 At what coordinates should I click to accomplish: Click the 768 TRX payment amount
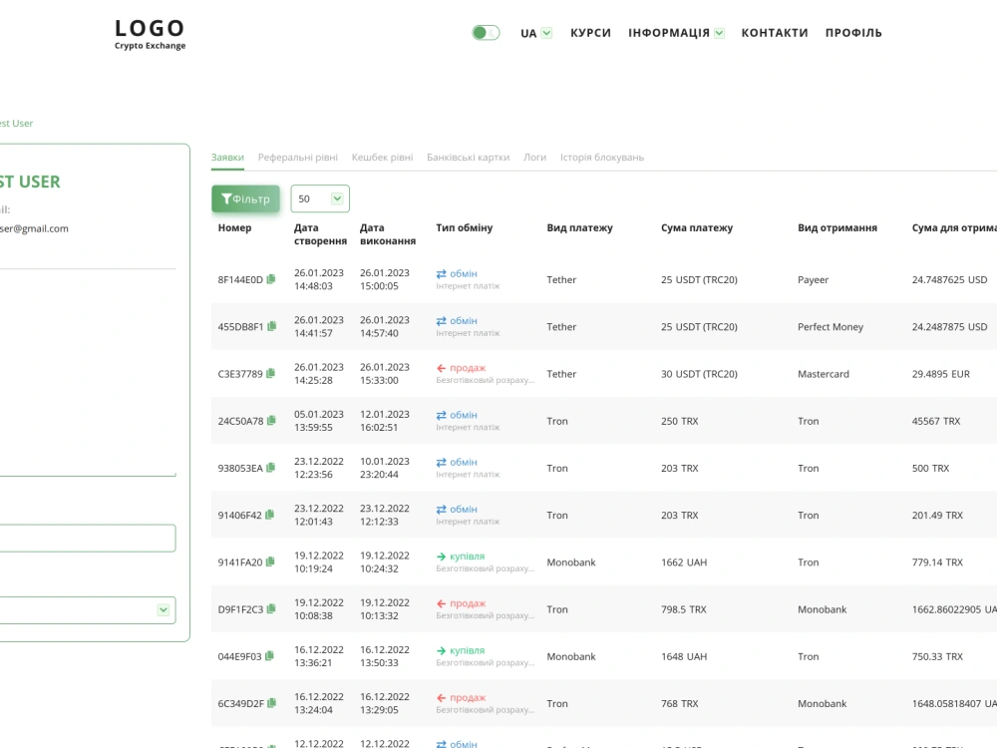click(x=680, y=703)
